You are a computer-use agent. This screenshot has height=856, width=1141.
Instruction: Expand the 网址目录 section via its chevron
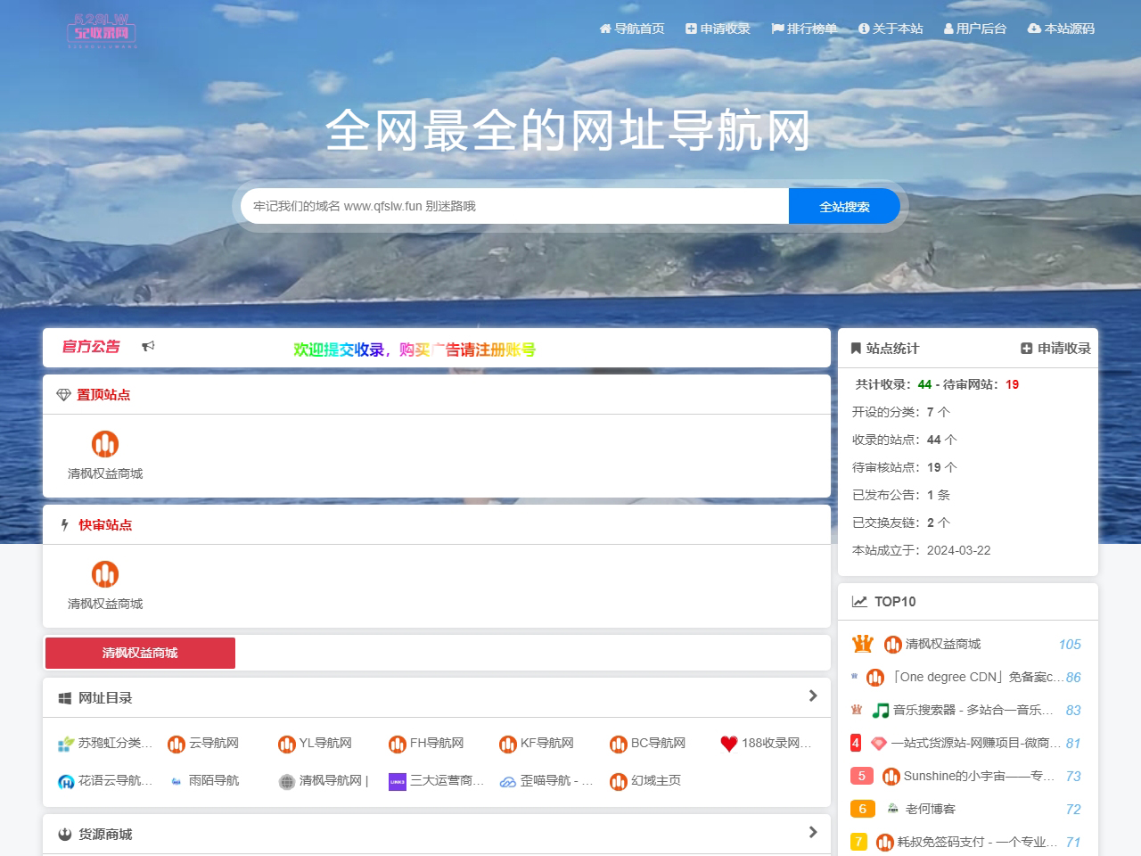(813, 695)
